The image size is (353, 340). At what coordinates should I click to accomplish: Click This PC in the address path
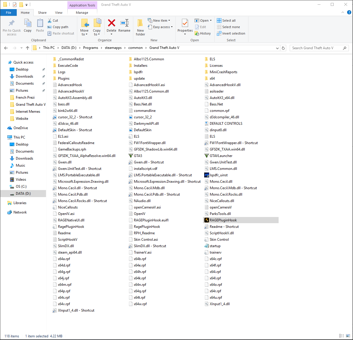point(49,48)
